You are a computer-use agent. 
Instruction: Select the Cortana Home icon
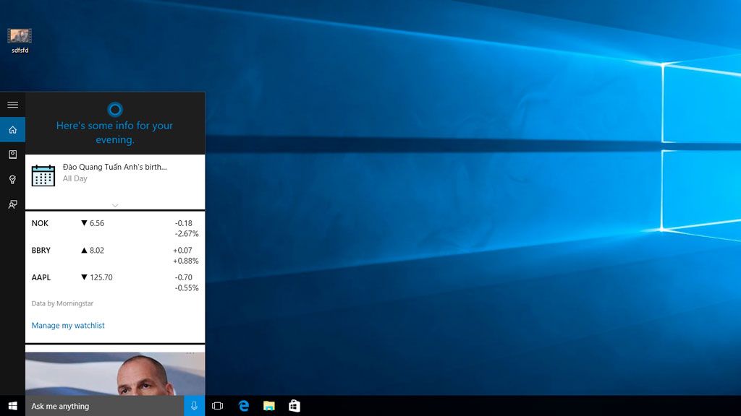point(12,130)
